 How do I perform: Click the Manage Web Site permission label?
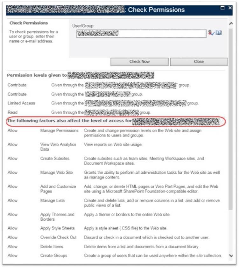coord(56,172)
